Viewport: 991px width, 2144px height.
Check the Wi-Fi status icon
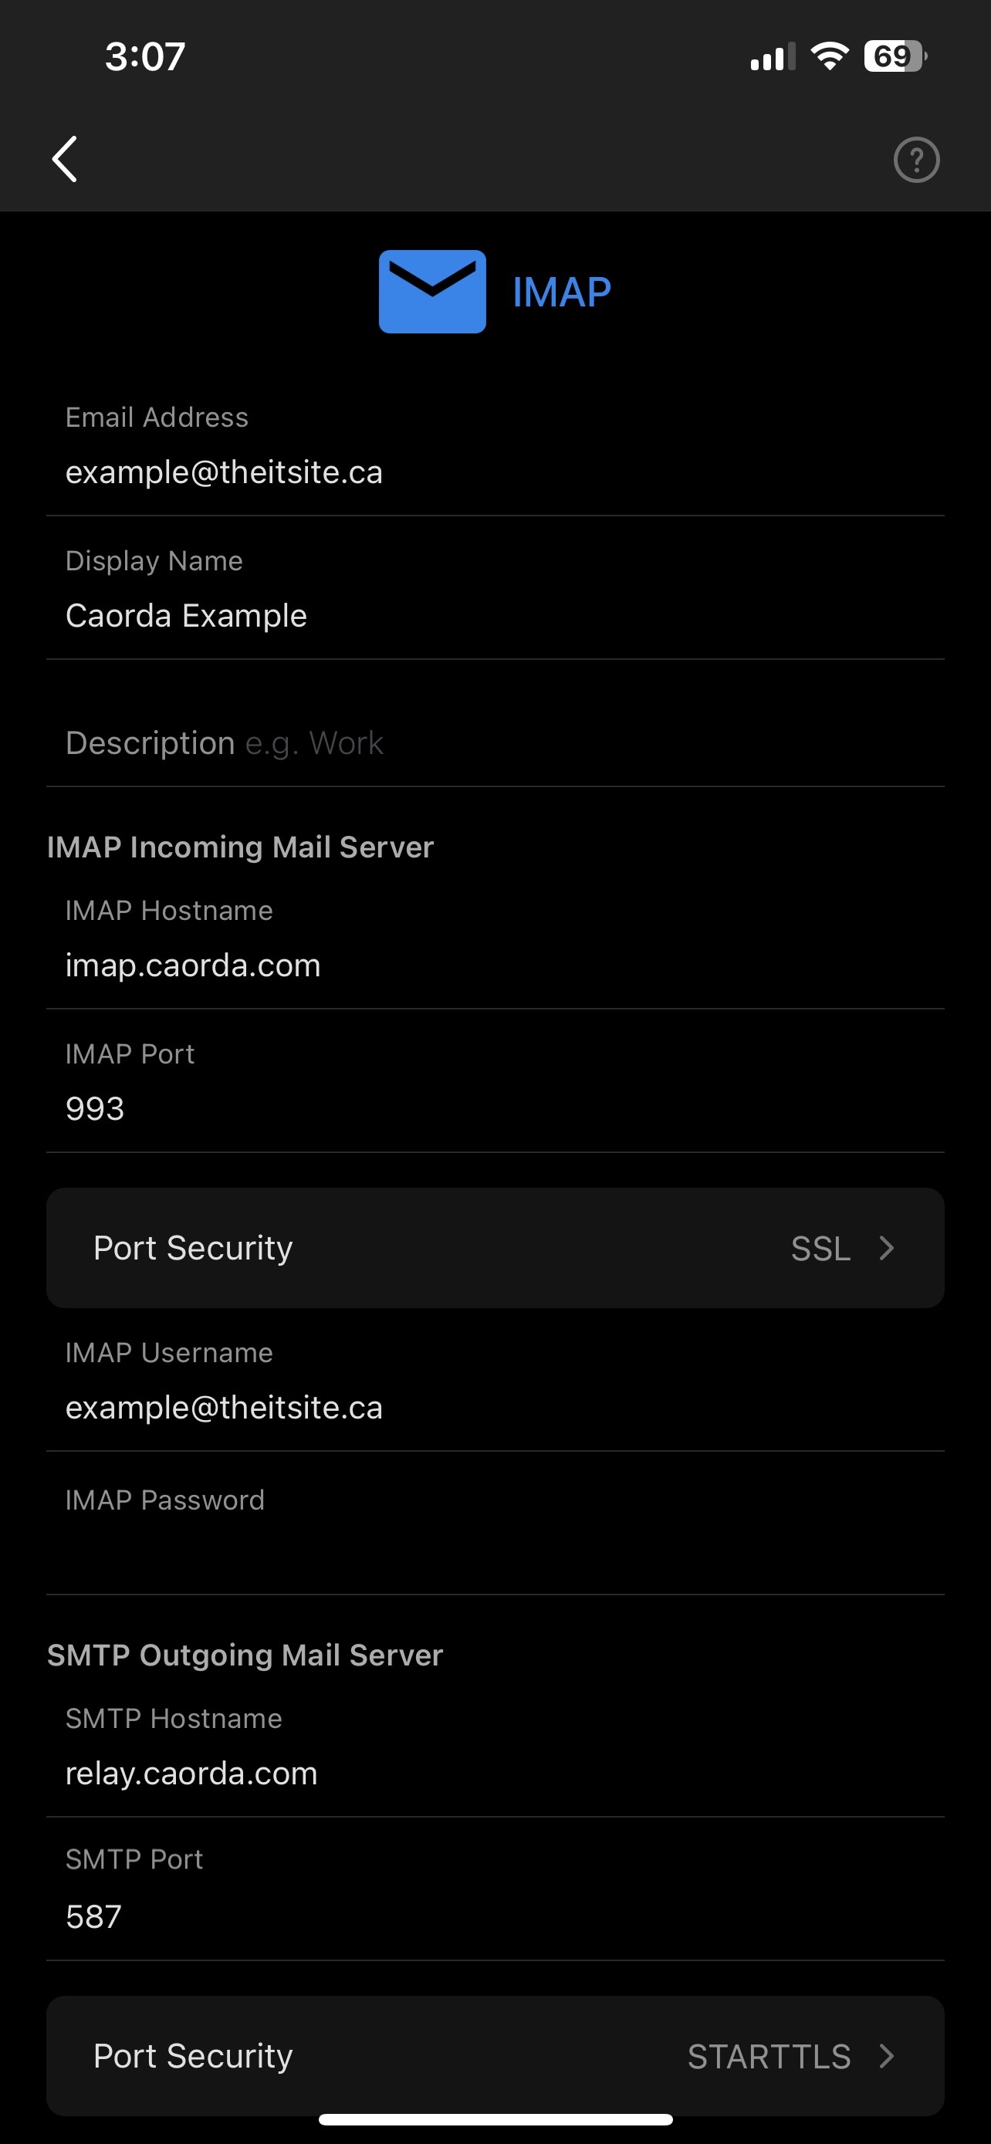[829, 56]
